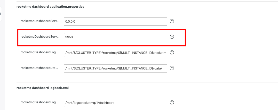Click help icon next to 0.0.0.0 field
The image size is (278, 110).
[172, 21]
